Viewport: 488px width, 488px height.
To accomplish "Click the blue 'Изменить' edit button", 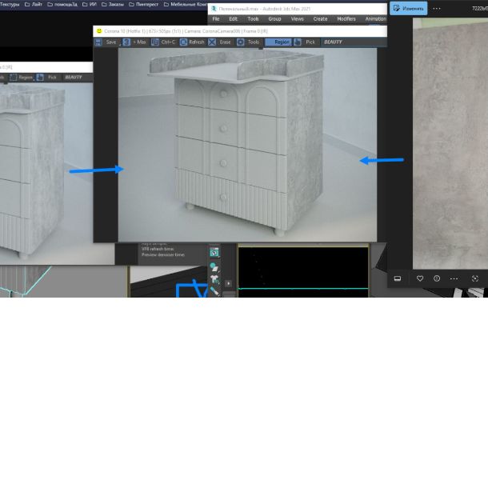I will (409, 8).
